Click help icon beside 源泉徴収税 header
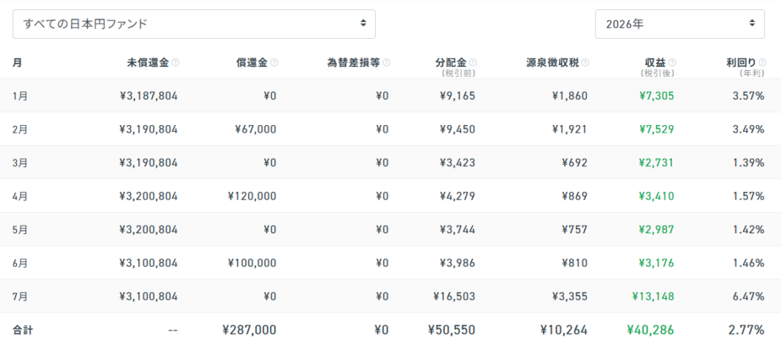This screenshot has height=343, width=781. click(585, 63)
